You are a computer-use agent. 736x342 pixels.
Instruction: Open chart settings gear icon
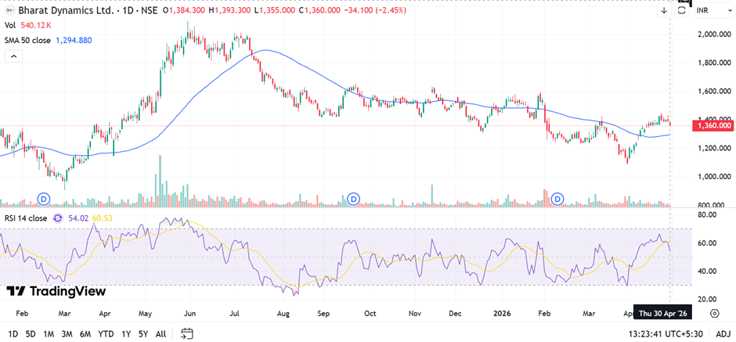coord(714,313)
